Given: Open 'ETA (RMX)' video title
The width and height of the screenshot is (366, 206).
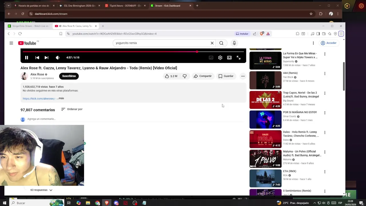Looking at the screenshot, I should click(x=289, y=171).
